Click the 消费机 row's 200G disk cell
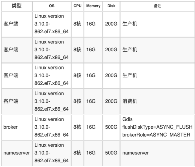Image resolution: width=195 pixels, height=167 pixels. click(111, 101)
